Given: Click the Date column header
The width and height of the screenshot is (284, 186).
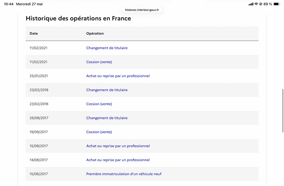Looking at the screenshot, I should click(x=34, y=33).
